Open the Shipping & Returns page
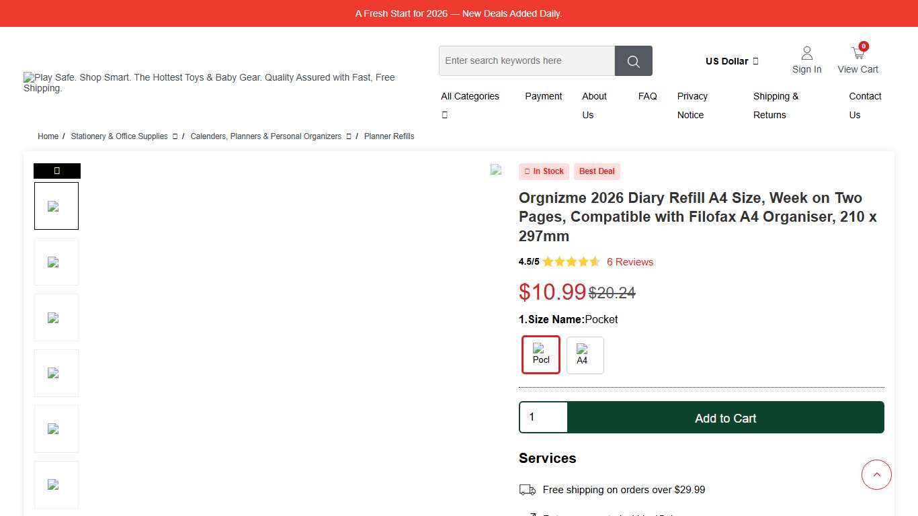Viewport: 918px width, 516px height. point(776,105)
